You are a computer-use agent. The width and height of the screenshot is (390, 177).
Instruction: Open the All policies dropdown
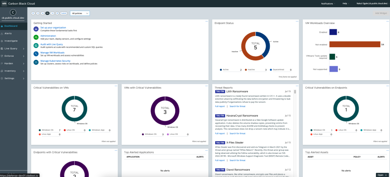(80, 13)
